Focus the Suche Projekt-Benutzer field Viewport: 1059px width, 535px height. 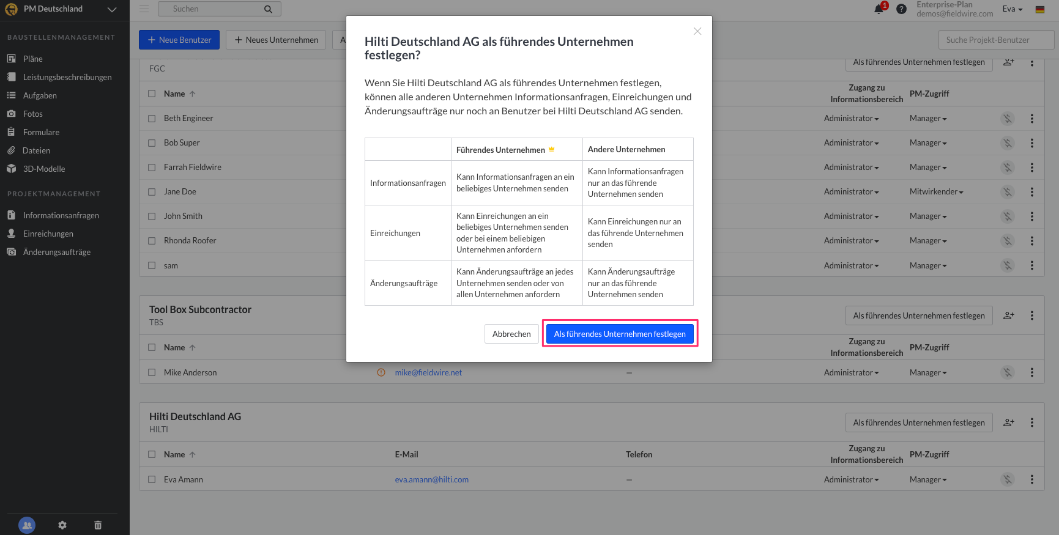pos(996,40)
